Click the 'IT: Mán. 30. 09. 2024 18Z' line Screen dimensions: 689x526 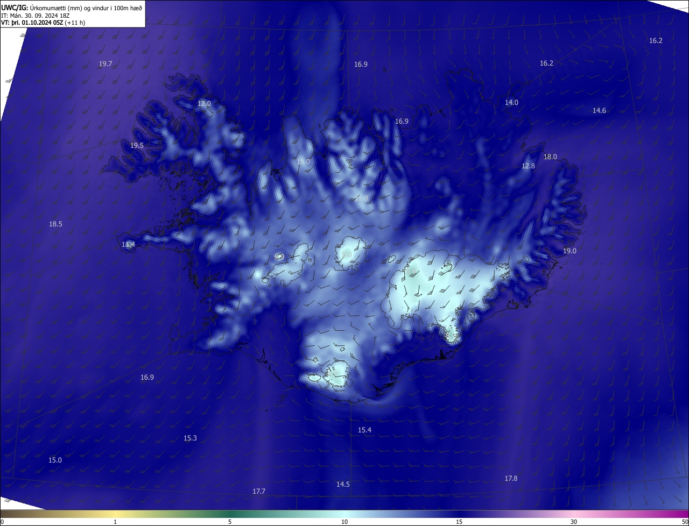pos(36,16)
